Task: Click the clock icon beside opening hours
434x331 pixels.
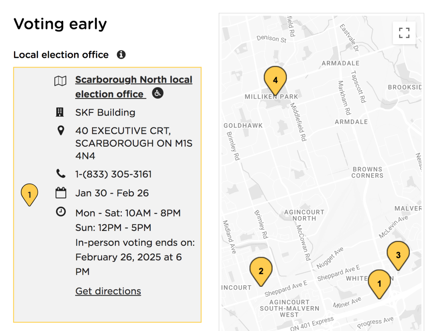Action: (61, 212)
